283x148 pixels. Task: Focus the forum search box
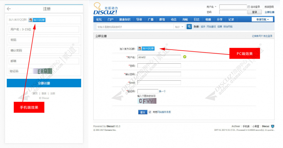[x=135, y=27]
